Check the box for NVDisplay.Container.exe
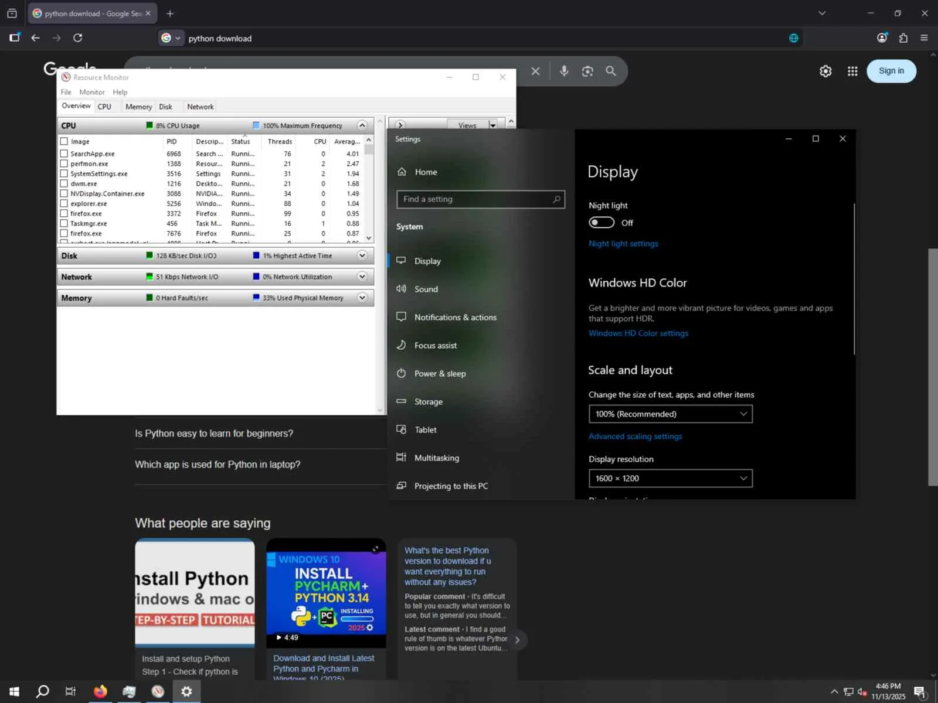 click(x=64, y=193)
